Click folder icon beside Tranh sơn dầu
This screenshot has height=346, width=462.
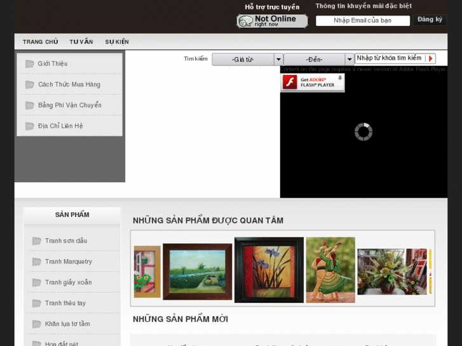[36, 241]
